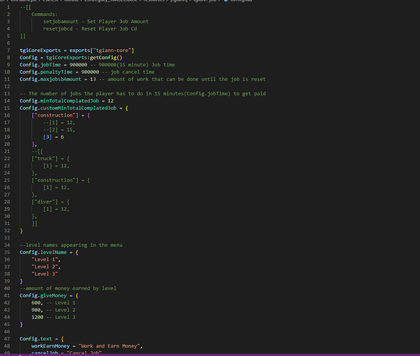Viewport: 420px width, 356px height.
Task: Click the 900 money value
Action: pos(36,310)
